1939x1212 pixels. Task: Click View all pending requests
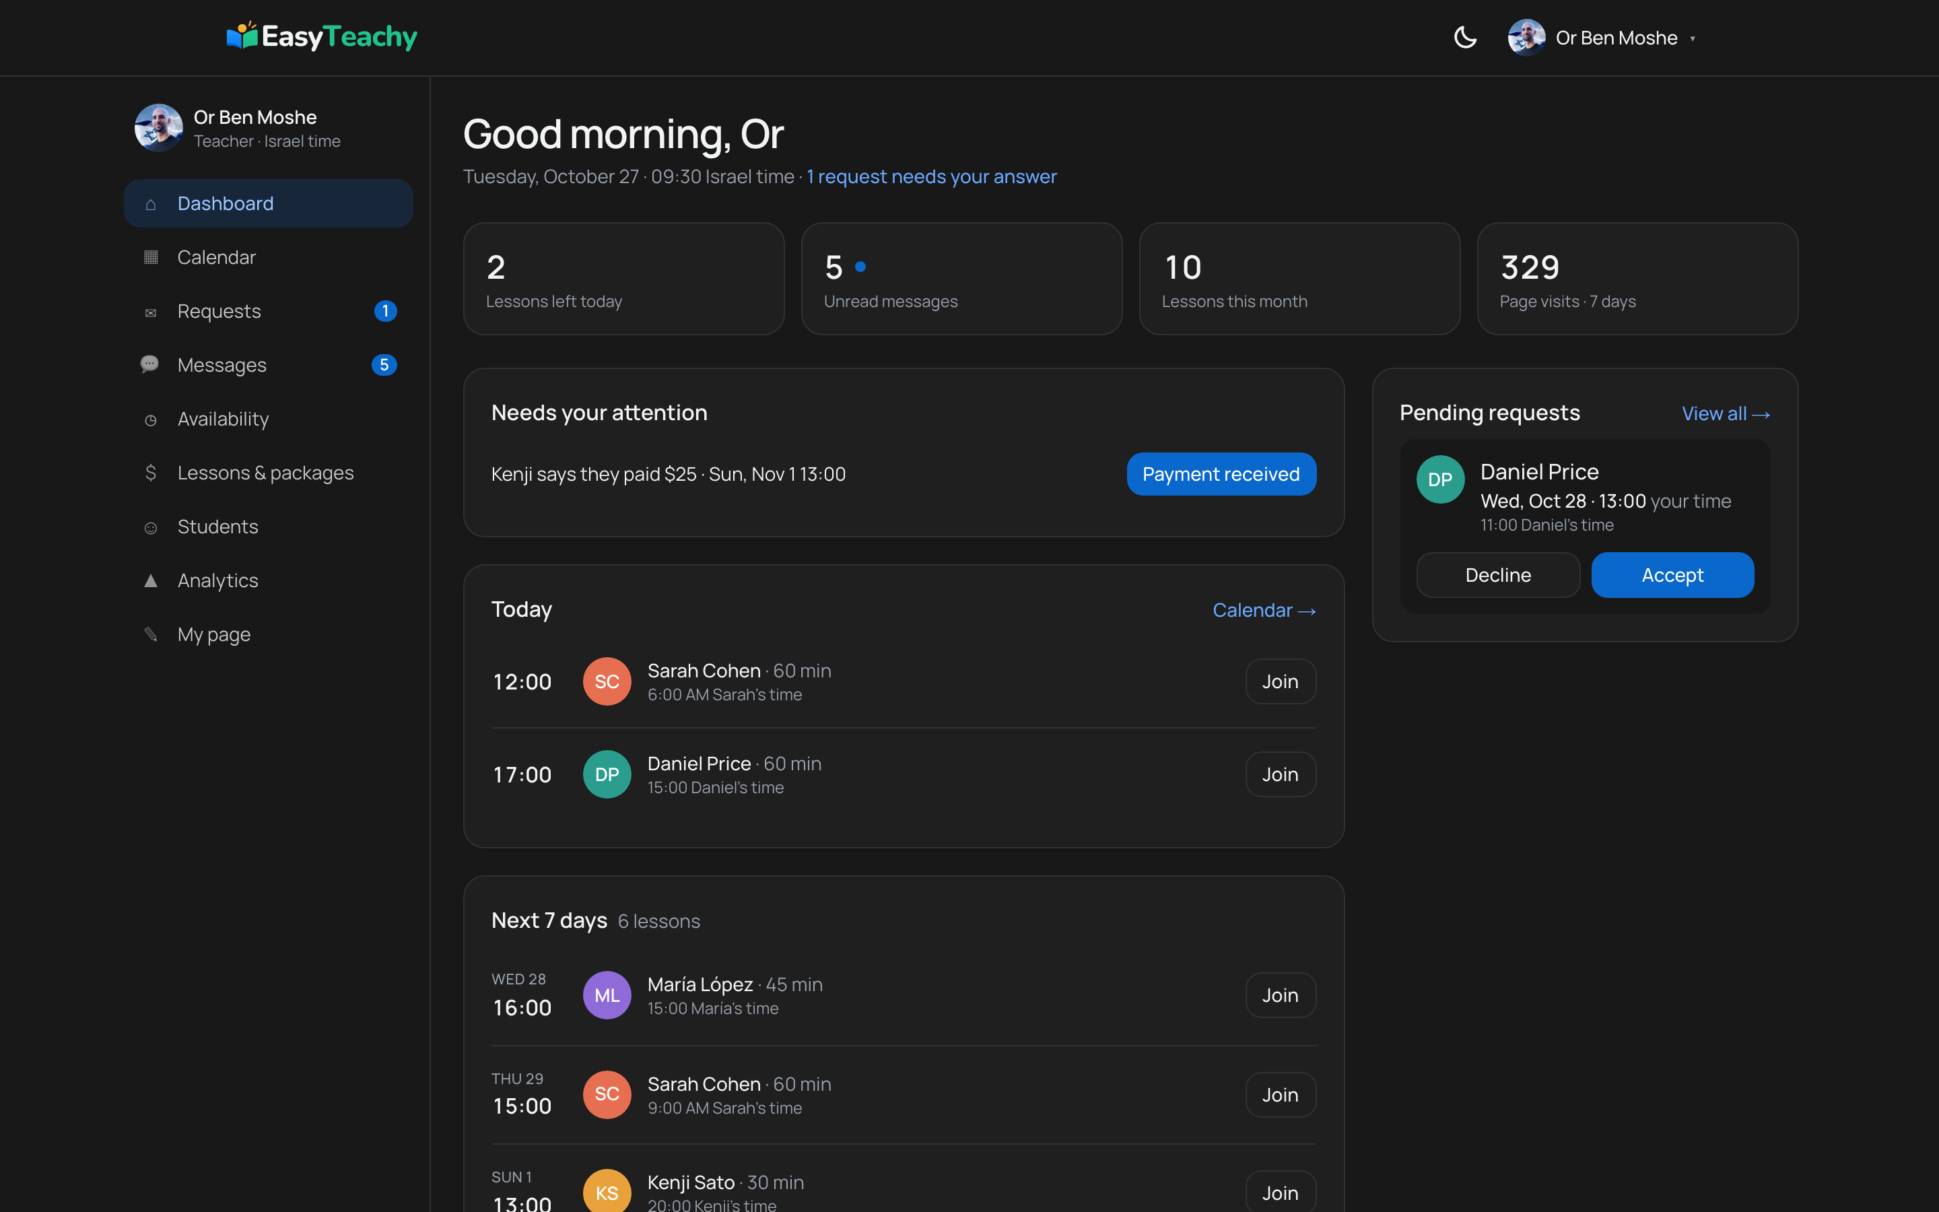1726,413
